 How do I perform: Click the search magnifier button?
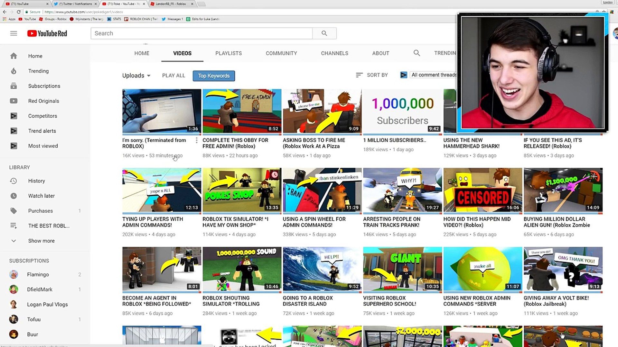(324, 33)
